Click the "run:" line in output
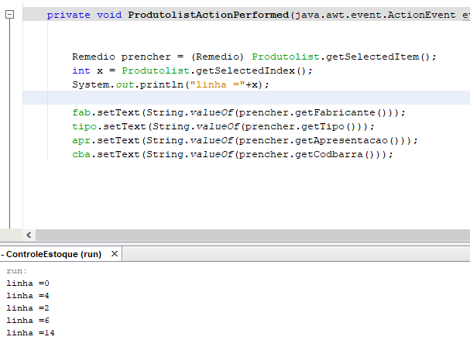This screenshot has height=347, width=470. pyautogui.click(x=16, y=271)
